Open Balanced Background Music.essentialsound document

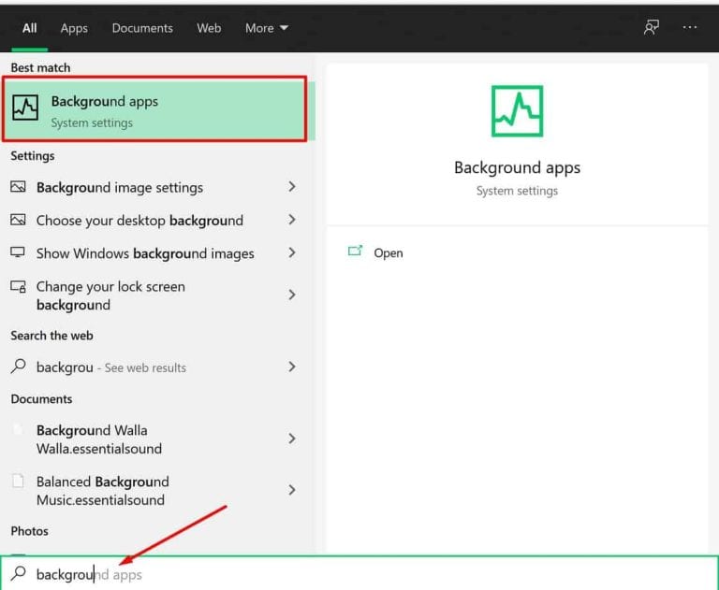[154, 490]
